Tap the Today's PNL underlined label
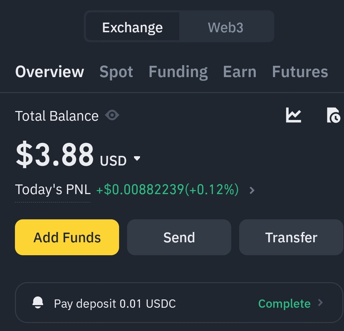 point(53,189)
